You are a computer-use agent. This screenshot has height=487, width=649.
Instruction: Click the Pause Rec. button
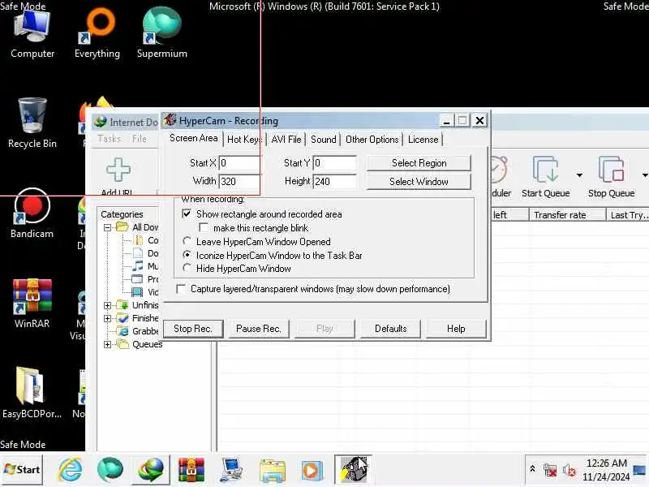point(258,329)
